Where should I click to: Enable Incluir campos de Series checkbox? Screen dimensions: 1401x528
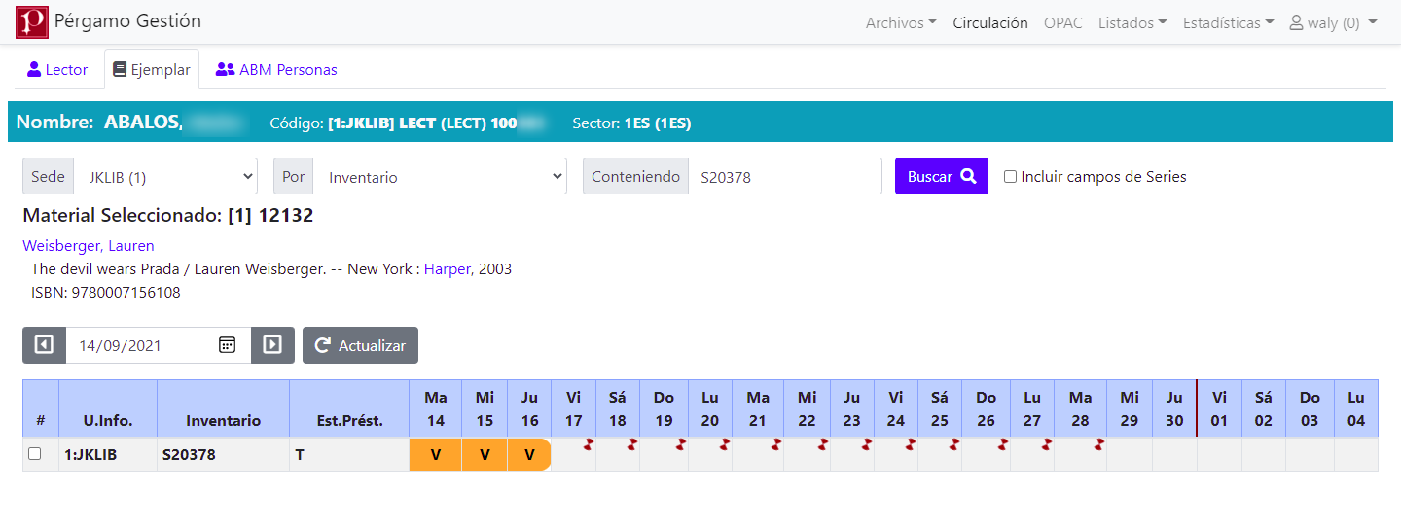tap(1010, 177)
